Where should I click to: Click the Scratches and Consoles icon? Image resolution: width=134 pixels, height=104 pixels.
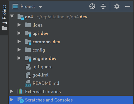pyautogui.click(x=21, y=100)
